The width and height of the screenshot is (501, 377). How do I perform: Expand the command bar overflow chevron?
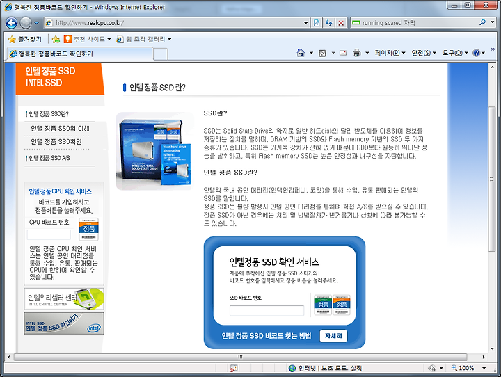[493, 49]
